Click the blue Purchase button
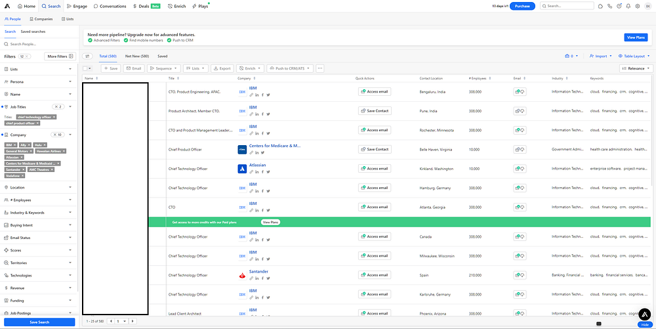The height and width of the screenshot is (329, 656). coord(522,6)
